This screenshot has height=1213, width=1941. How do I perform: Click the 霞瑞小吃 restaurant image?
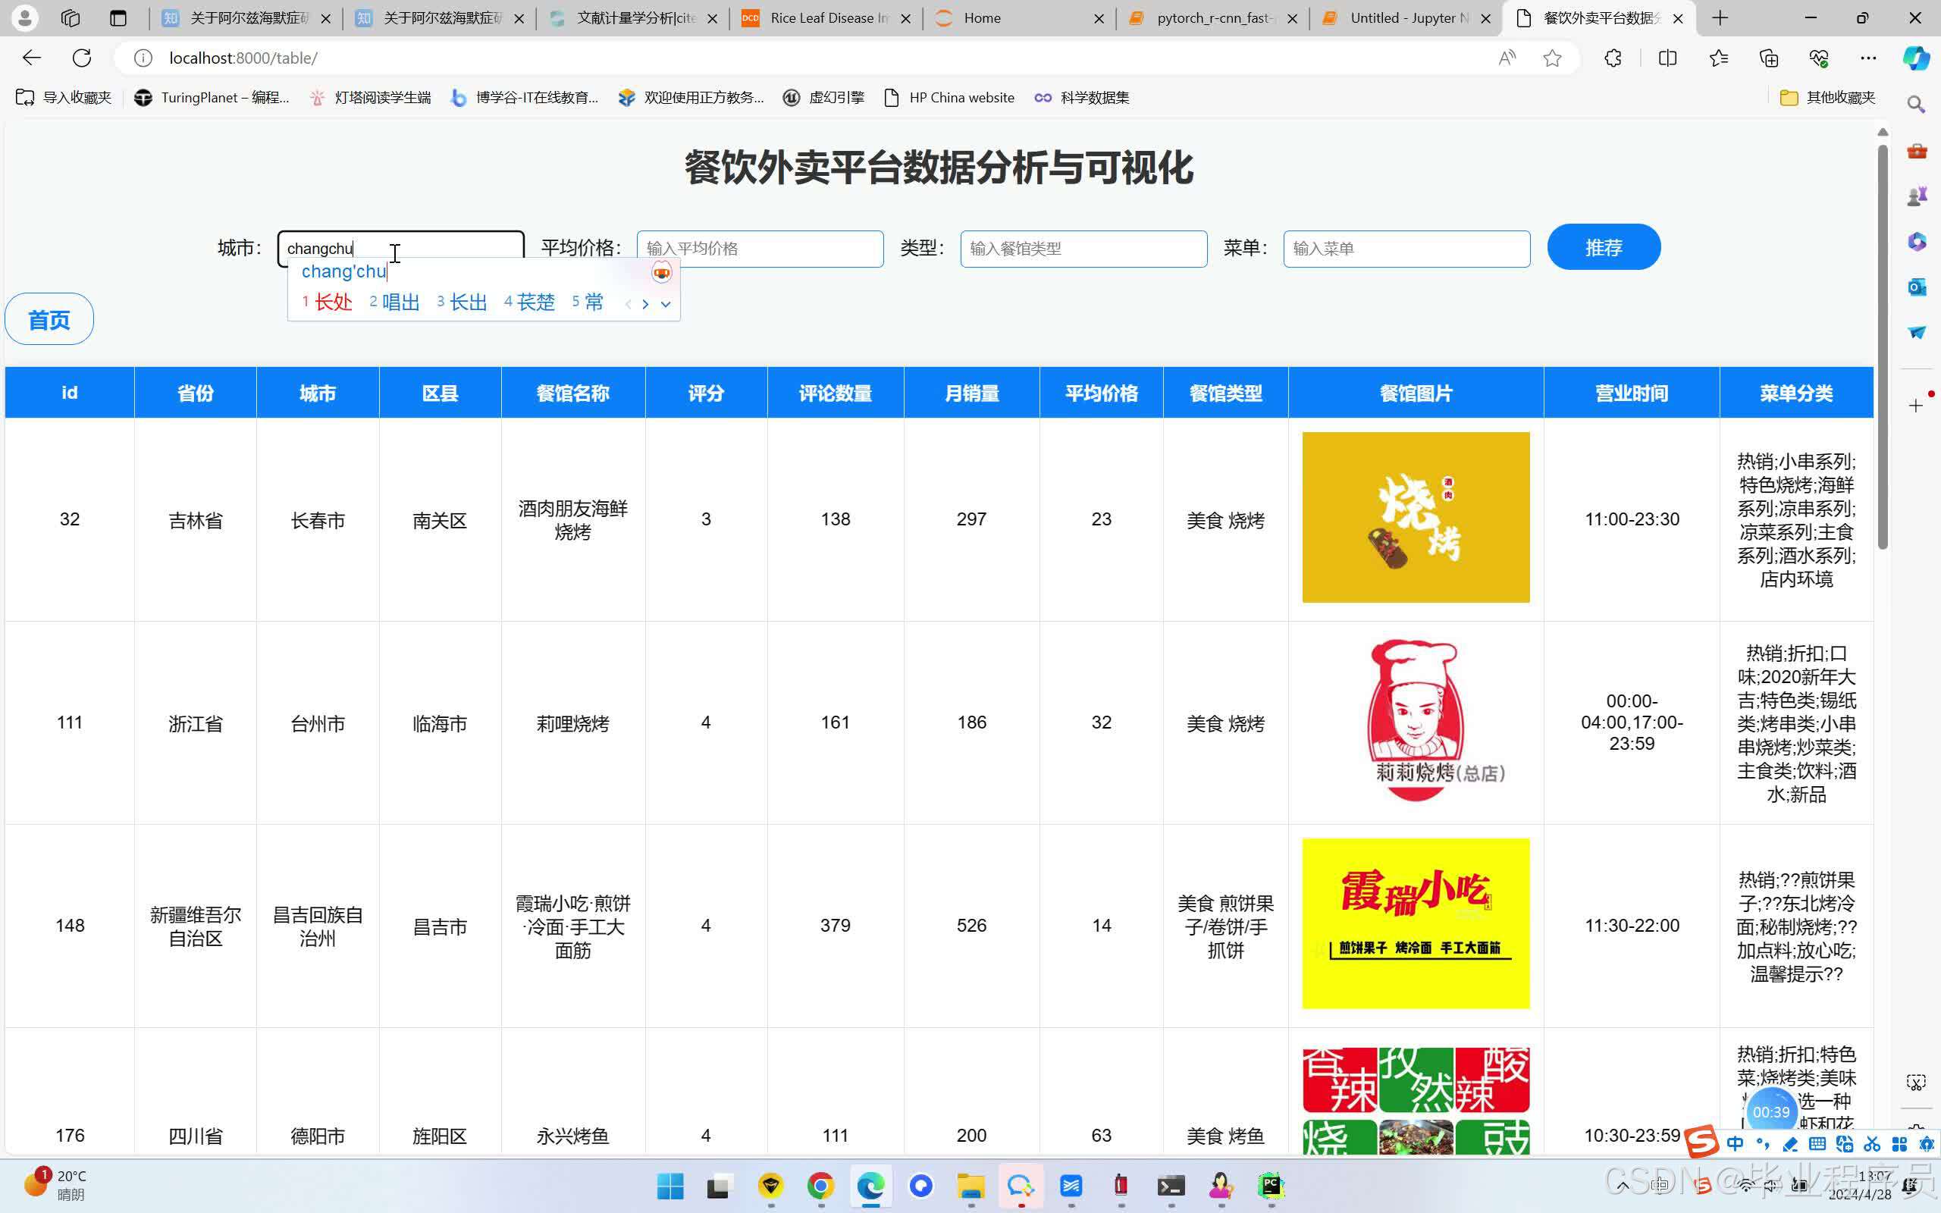pos(1415,923)
